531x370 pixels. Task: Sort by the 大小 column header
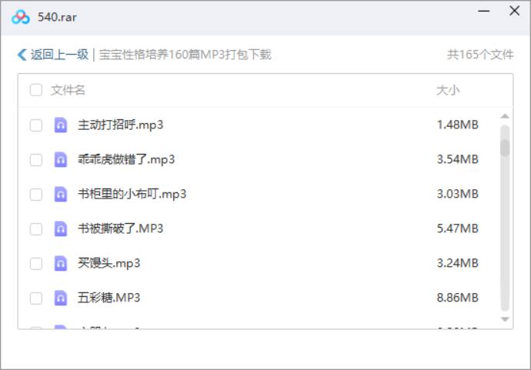point(448,91)
